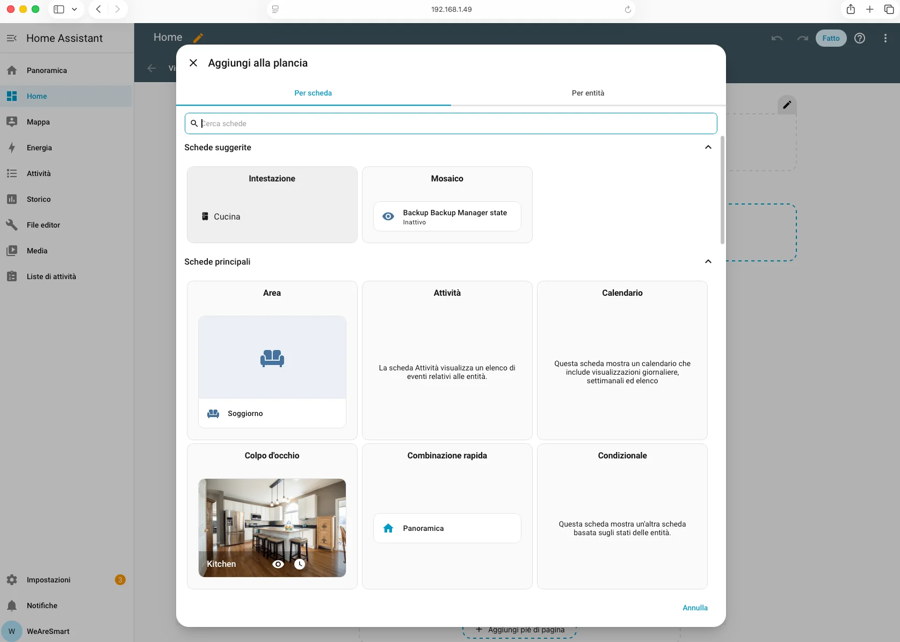Screen dimensions: 900x642
Task: Click the Cerca schede search field
Action: tap(451, 123)
